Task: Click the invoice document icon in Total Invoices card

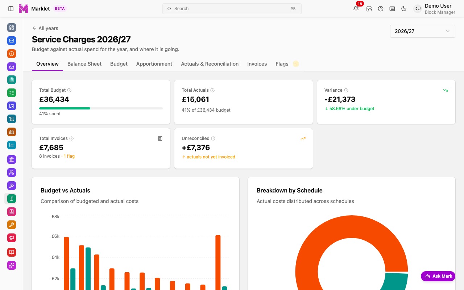Action: [160, 138]
